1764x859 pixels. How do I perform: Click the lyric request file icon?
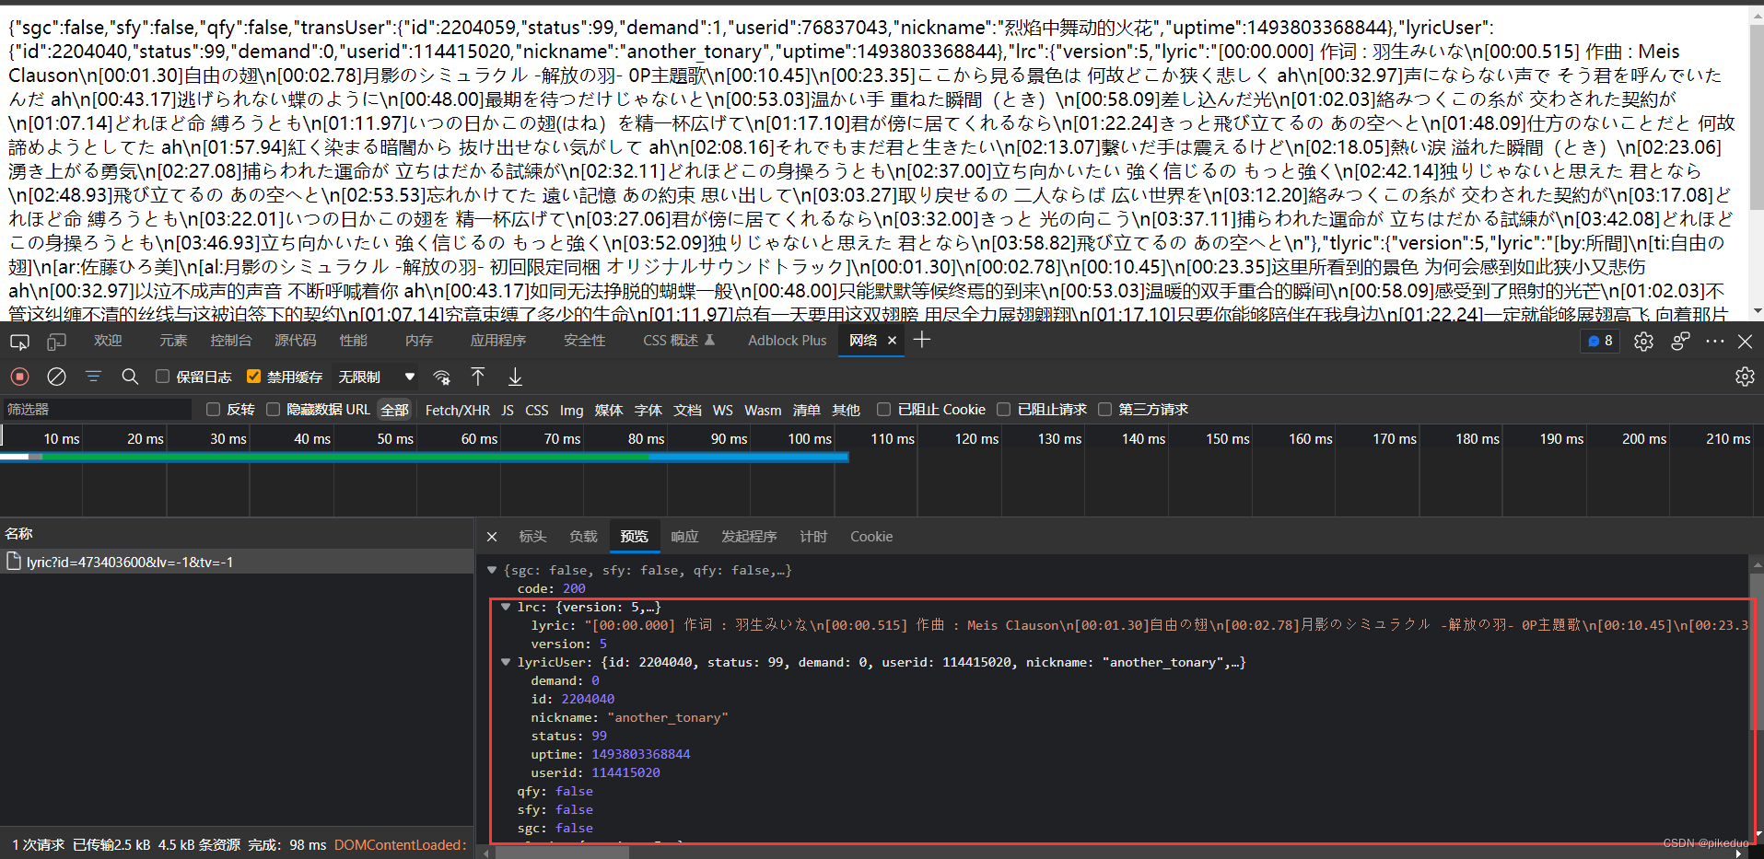pyautogui.click(x=14, y=562)
